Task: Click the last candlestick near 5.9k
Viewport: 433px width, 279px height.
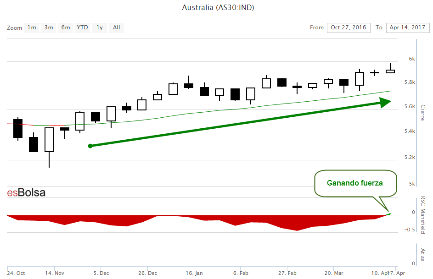Action: pyautogui.click(x=390, y=71)
